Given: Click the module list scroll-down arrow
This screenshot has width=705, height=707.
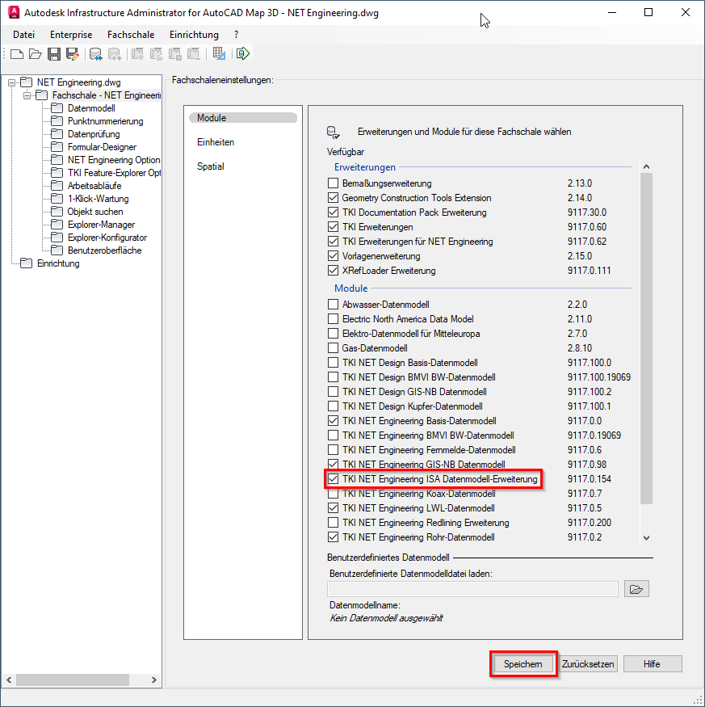Looking at the screenshot, I should click(x=646, y=538).
